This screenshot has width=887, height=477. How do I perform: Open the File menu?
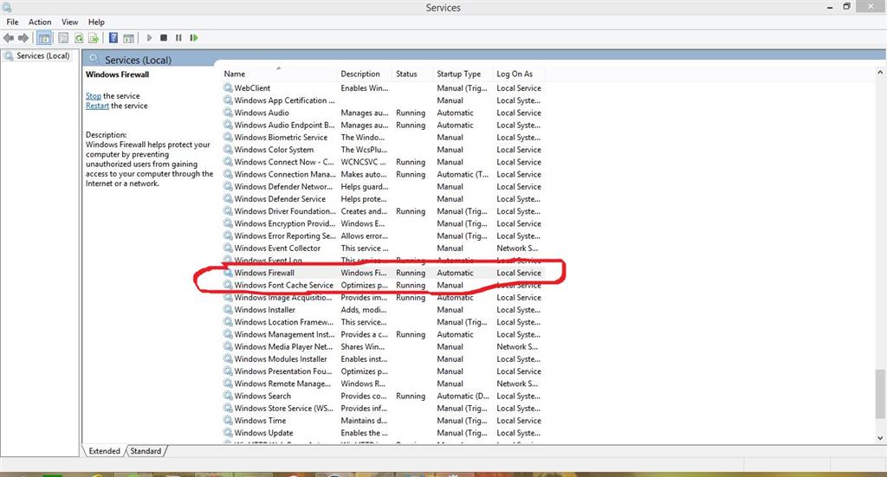coord(12,22)
